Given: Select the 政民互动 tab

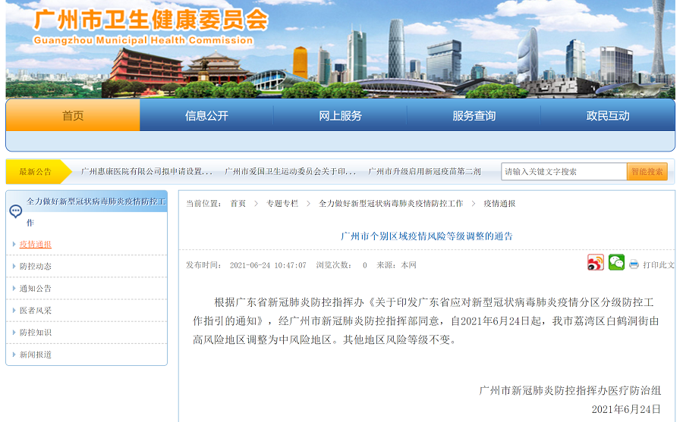Looking at the screenshot, I should coord(607,116).
